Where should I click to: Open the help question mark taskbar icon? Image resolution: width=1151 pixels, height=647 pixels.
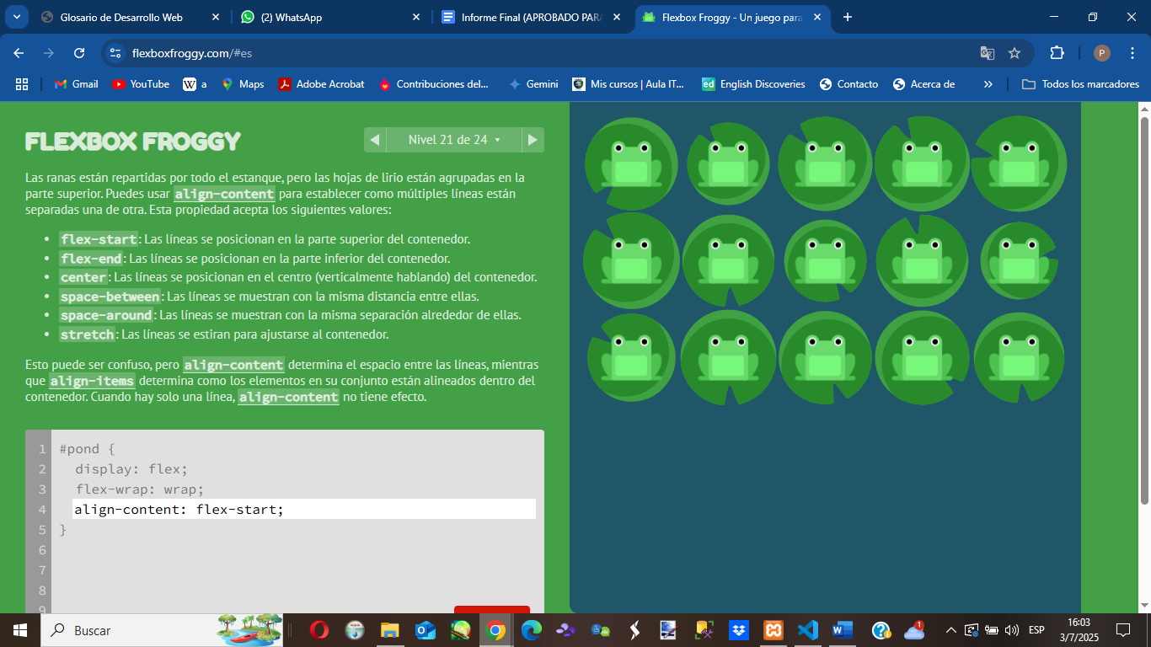pyautogui.click(x=881, y=630)
